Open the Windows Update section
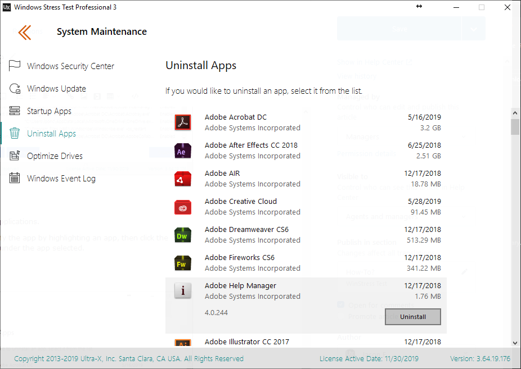This screenshot has height=369, width=521. pos(56,89)
